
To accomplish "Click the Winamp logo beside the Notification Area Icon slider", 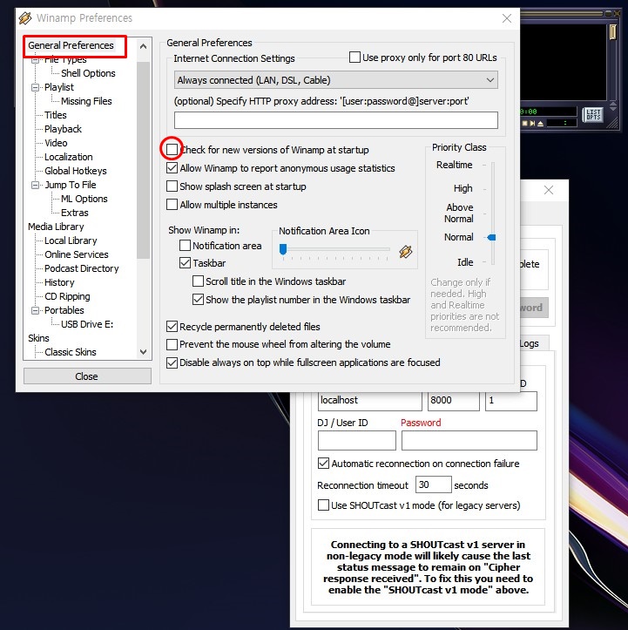I will 406,252.
